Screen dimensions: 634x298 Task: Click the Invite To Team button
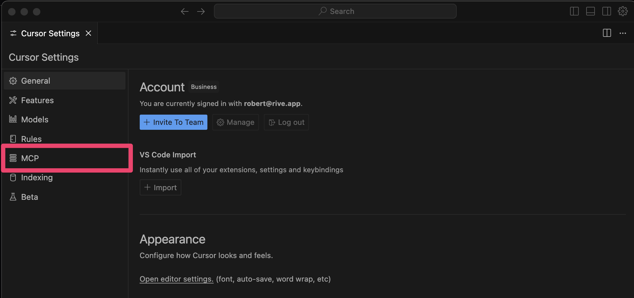[173, 122]
